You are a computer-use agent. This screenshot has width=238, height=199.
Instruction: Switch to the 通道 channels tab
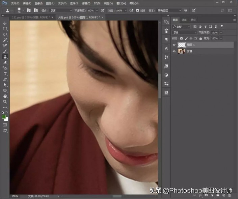(184, 20)
